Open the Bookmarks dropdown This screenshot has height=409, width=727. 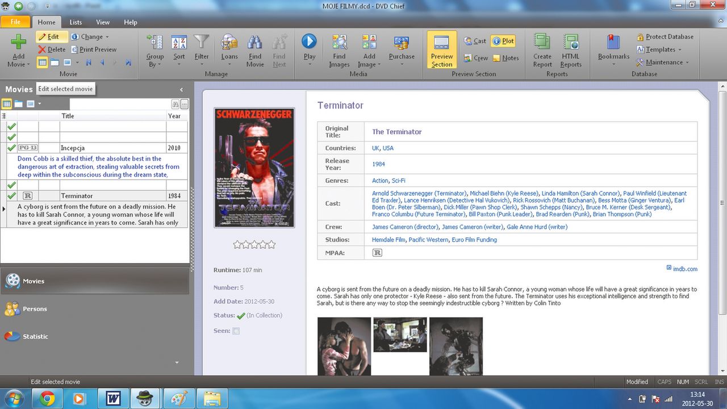click(x=613, y=51)
